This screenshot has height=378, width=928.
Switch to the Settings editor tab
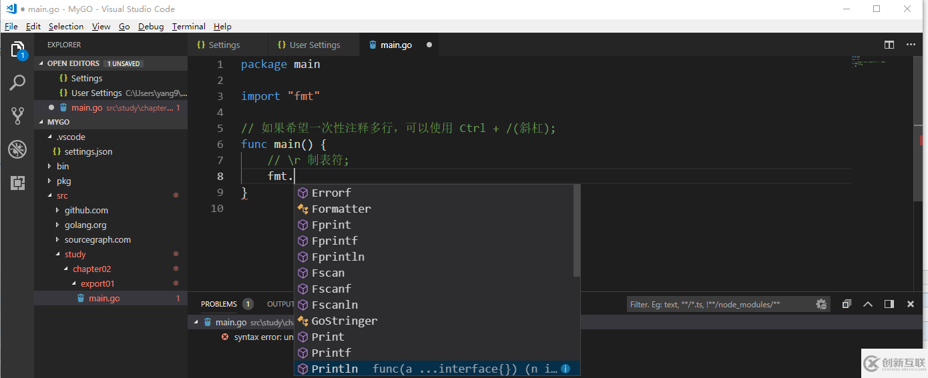point(228,45)
